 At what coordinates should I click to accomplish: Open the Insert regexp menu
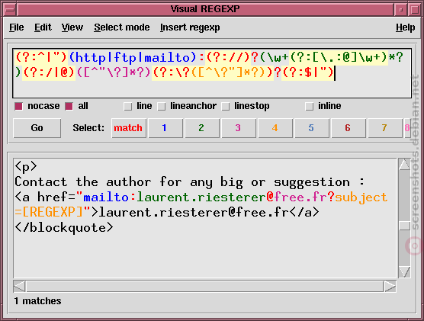pyautogui.click(x=190, y=27)
